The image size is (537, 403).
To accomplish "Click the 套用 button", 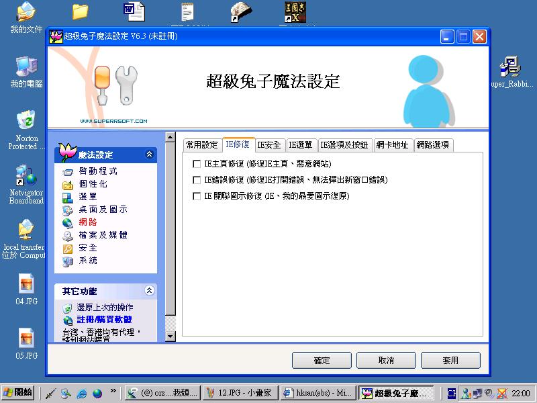I will click(450, 360).
